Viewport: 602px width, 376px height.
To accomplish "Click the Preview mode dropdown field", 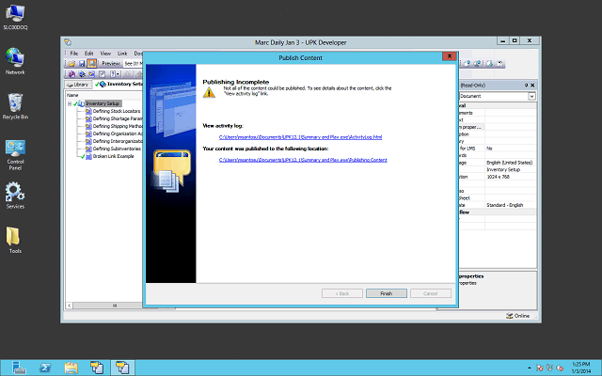I will 134,64.
